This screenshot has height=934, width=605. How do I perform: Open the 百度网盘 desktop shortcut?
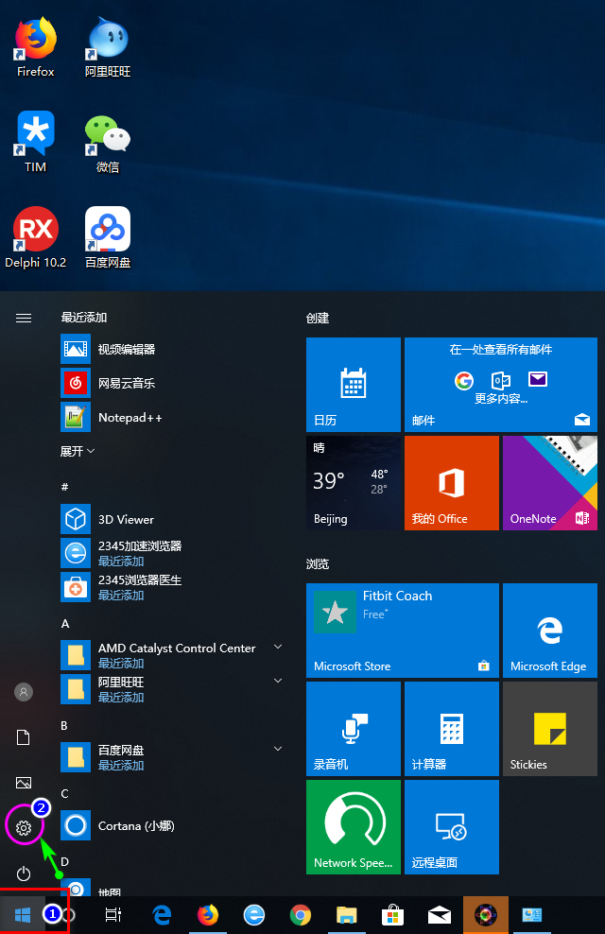point(108,237)
